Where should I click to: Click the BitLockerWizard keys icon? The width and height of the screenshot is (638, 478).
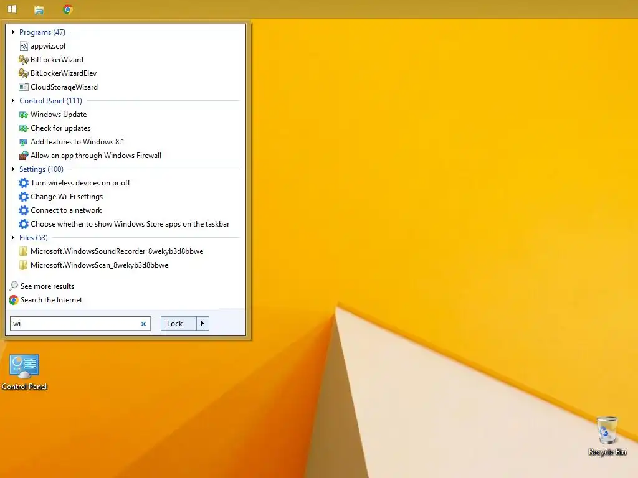tap(24, 60)
